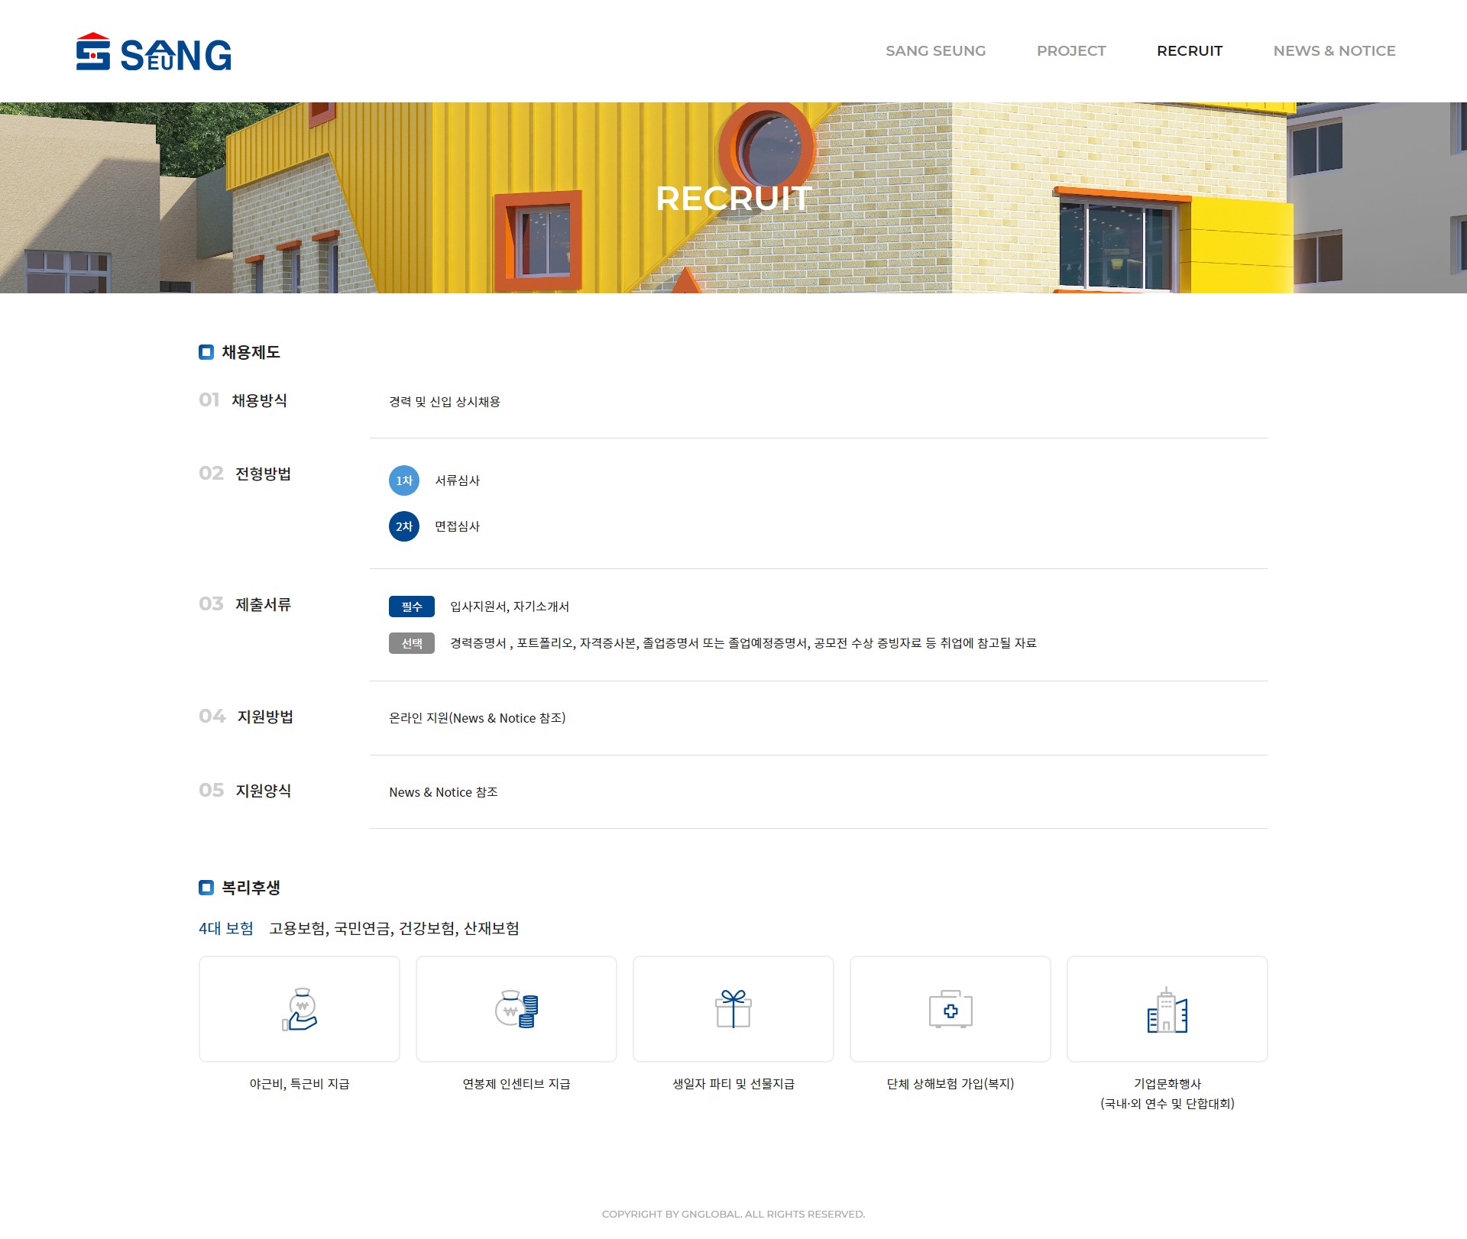This screenshot has width=1467, height=1239.
Task: Click the gift box icon
Action: 733,1009
